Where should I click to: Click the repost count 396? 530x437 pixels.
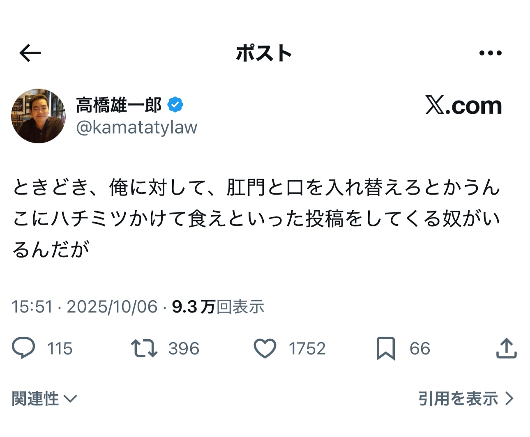point(183,349)
